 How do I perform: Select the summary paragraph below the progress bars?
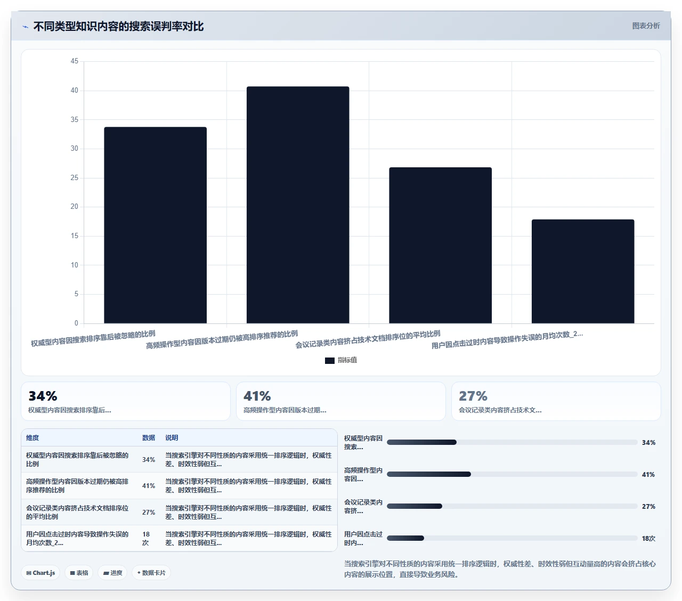pyautogui.click(x=500, y=569)
